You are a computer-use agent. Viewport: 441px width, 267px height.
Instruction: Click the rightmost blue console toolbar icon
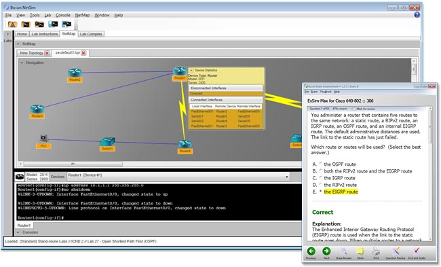[66, 24]
